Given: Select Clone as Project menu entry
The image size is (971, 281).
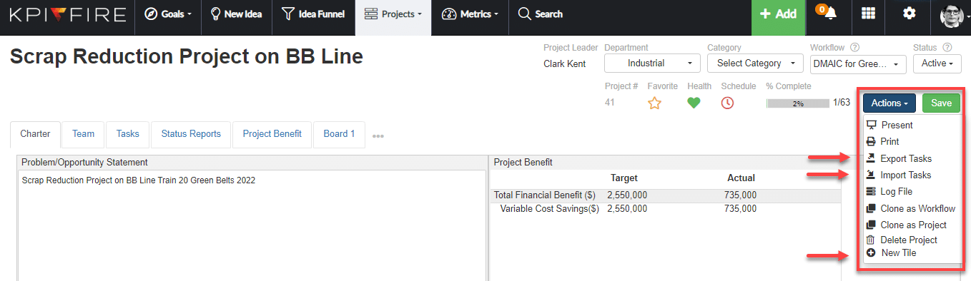Looking at the screenshot, I should coord(913,225).
